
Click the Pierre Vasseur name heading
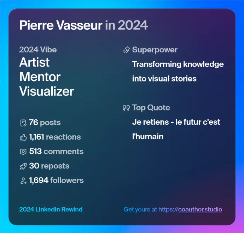point(61,25)
